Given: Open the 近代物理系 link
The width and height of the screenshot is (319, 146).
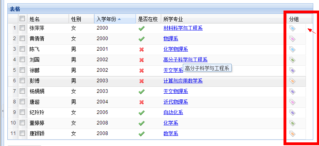Looking at the screenshot, I should click(x=176, y=102).
